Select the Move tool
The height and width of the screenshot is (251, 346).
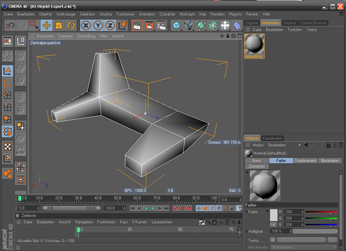(47, 25)
